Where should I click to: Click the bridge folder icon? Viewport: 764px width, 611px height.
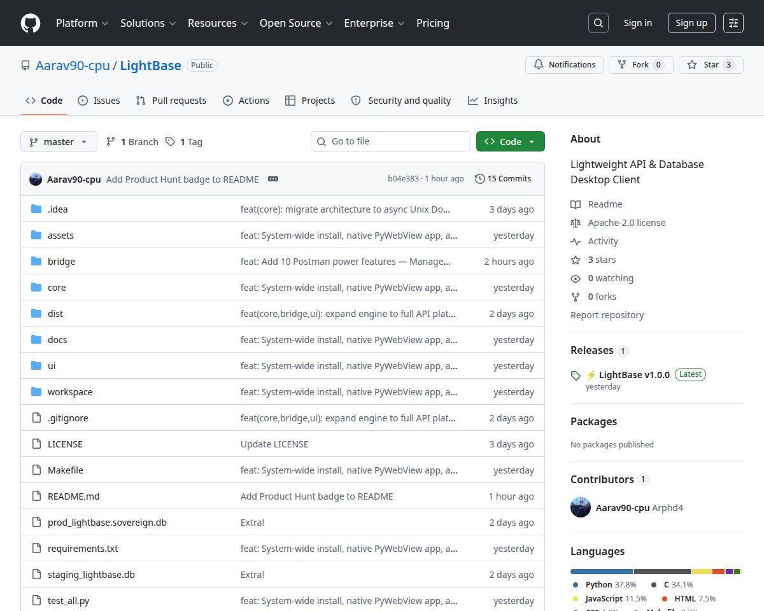(x=36, y=262)
